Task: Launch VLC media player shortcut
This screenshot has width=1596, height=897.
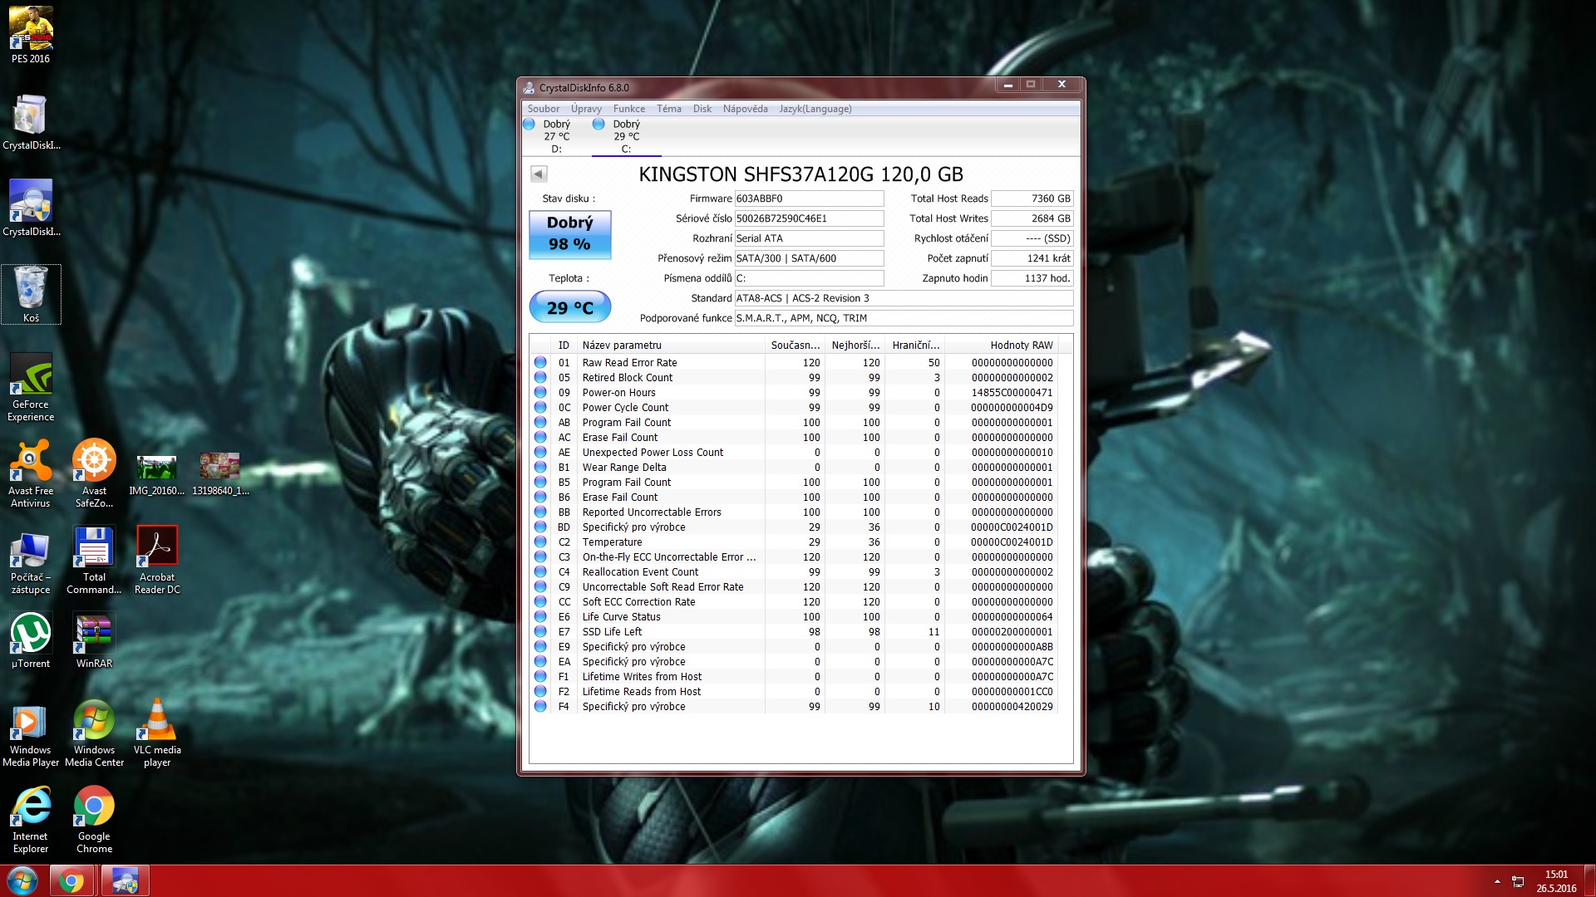Action: point(157,733)
